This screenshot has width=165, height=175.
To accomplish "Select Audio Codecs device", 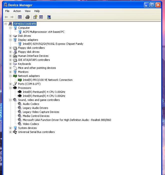I will pyautogui.click(x=31, y=104).
